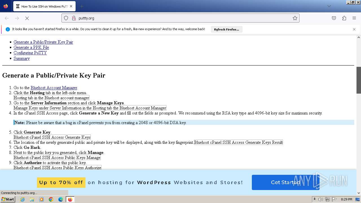Launch Internet Explorer from taskbar
361x203 pixels.
click(22, 199)
